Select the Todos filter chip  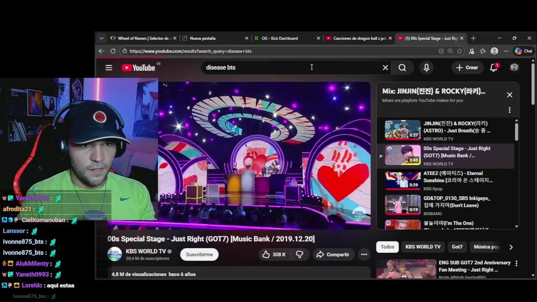point(387,247)
